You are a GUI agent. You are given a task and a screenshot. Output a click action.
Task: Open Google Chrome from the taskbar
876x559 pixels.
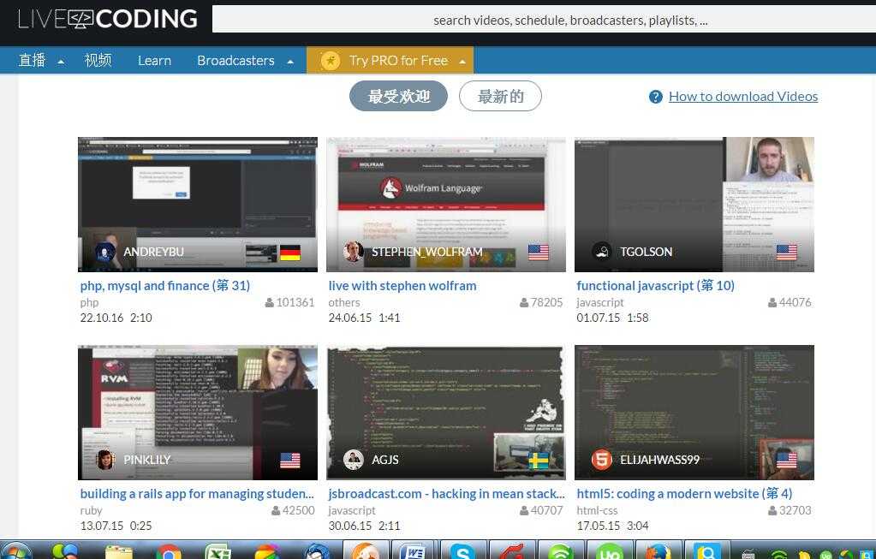tap(168, 552)
